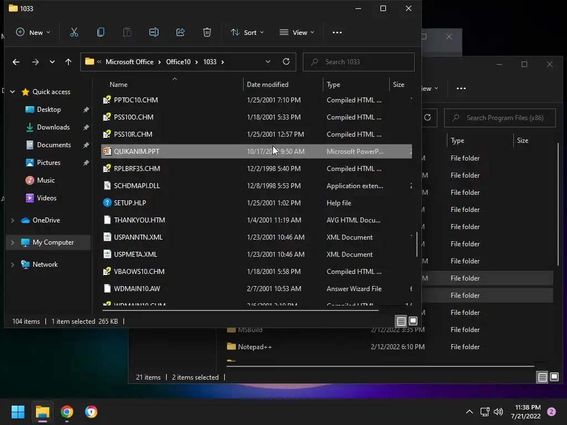Open the third taskbar app icon

[x=91, y=412]
